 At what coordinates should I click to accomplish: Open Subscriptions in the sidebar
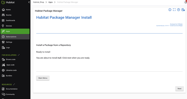pyautogui.click(x=15, y=37)
